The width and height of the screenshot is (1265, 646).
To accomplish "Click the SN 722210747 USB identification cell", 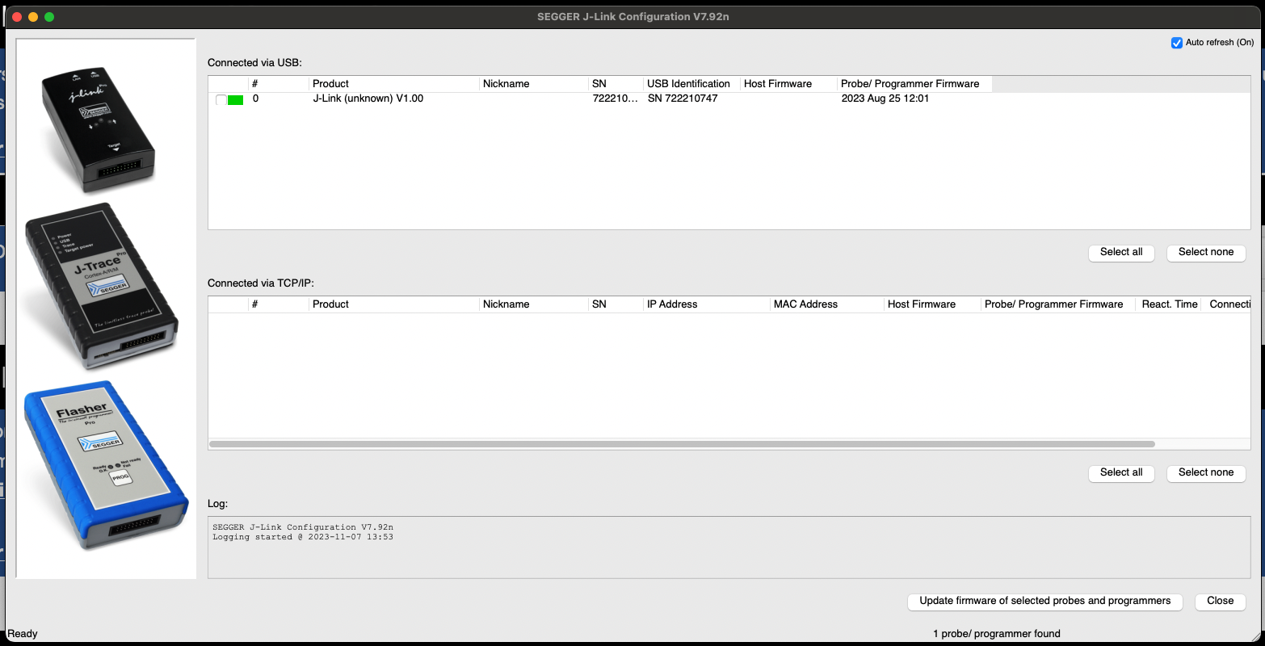I will (683, 99).
